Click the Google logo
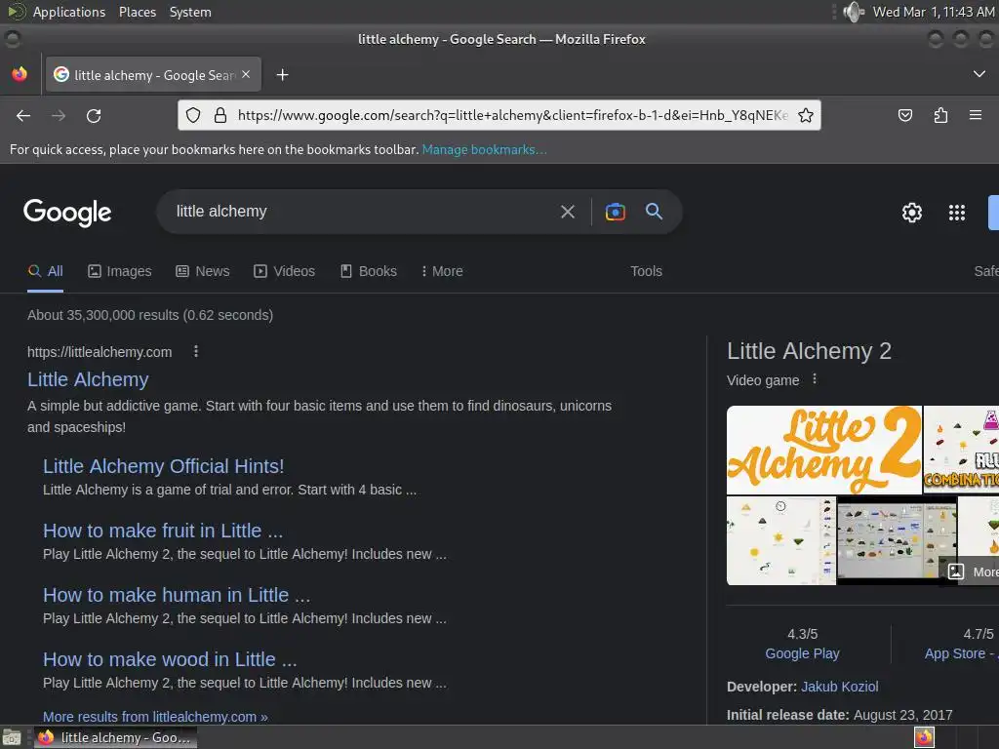 (67, 213)
